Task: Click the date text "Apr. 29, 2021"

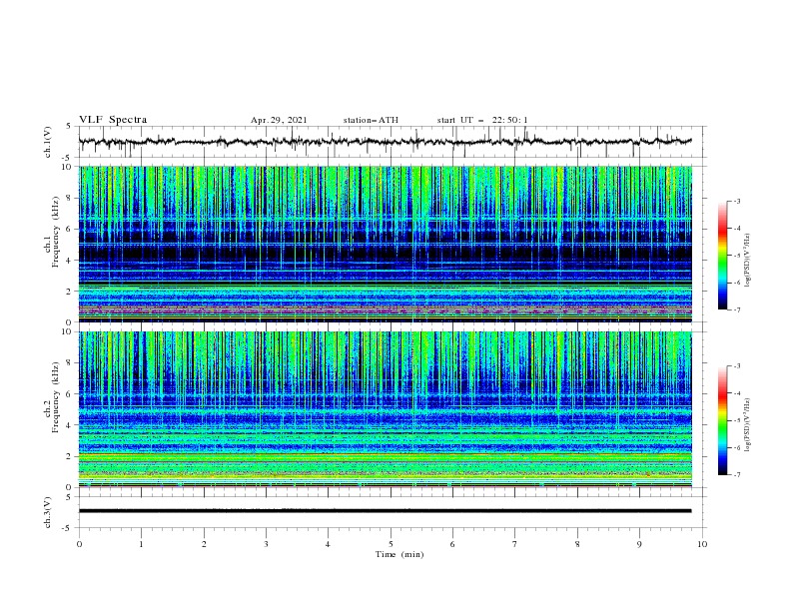Action: click(x=279, y=120)
